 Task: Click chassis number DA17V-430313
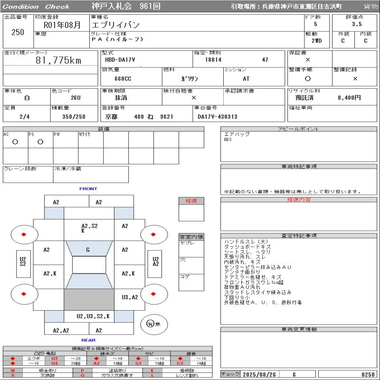[x=218, y=116]
